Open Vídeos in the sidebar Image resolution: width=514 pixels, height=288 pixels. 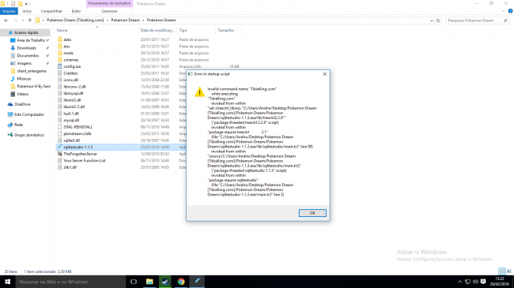(22, 94)
